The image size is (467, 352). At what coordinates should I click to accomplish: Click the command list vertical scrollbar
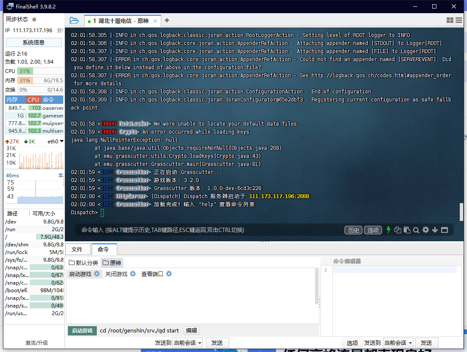point(316,286)
